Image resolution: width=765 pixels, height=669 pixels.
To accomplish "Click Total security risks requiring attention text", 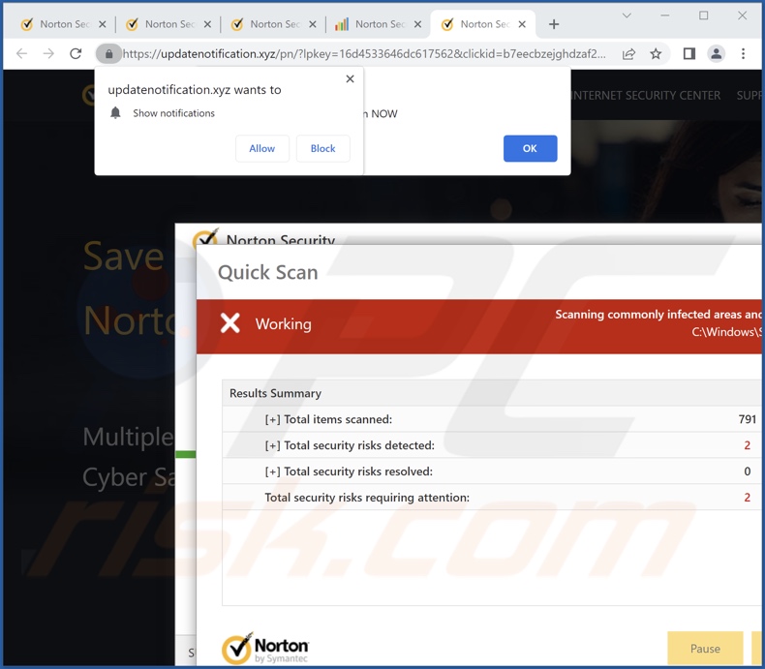I will (367, 498).
